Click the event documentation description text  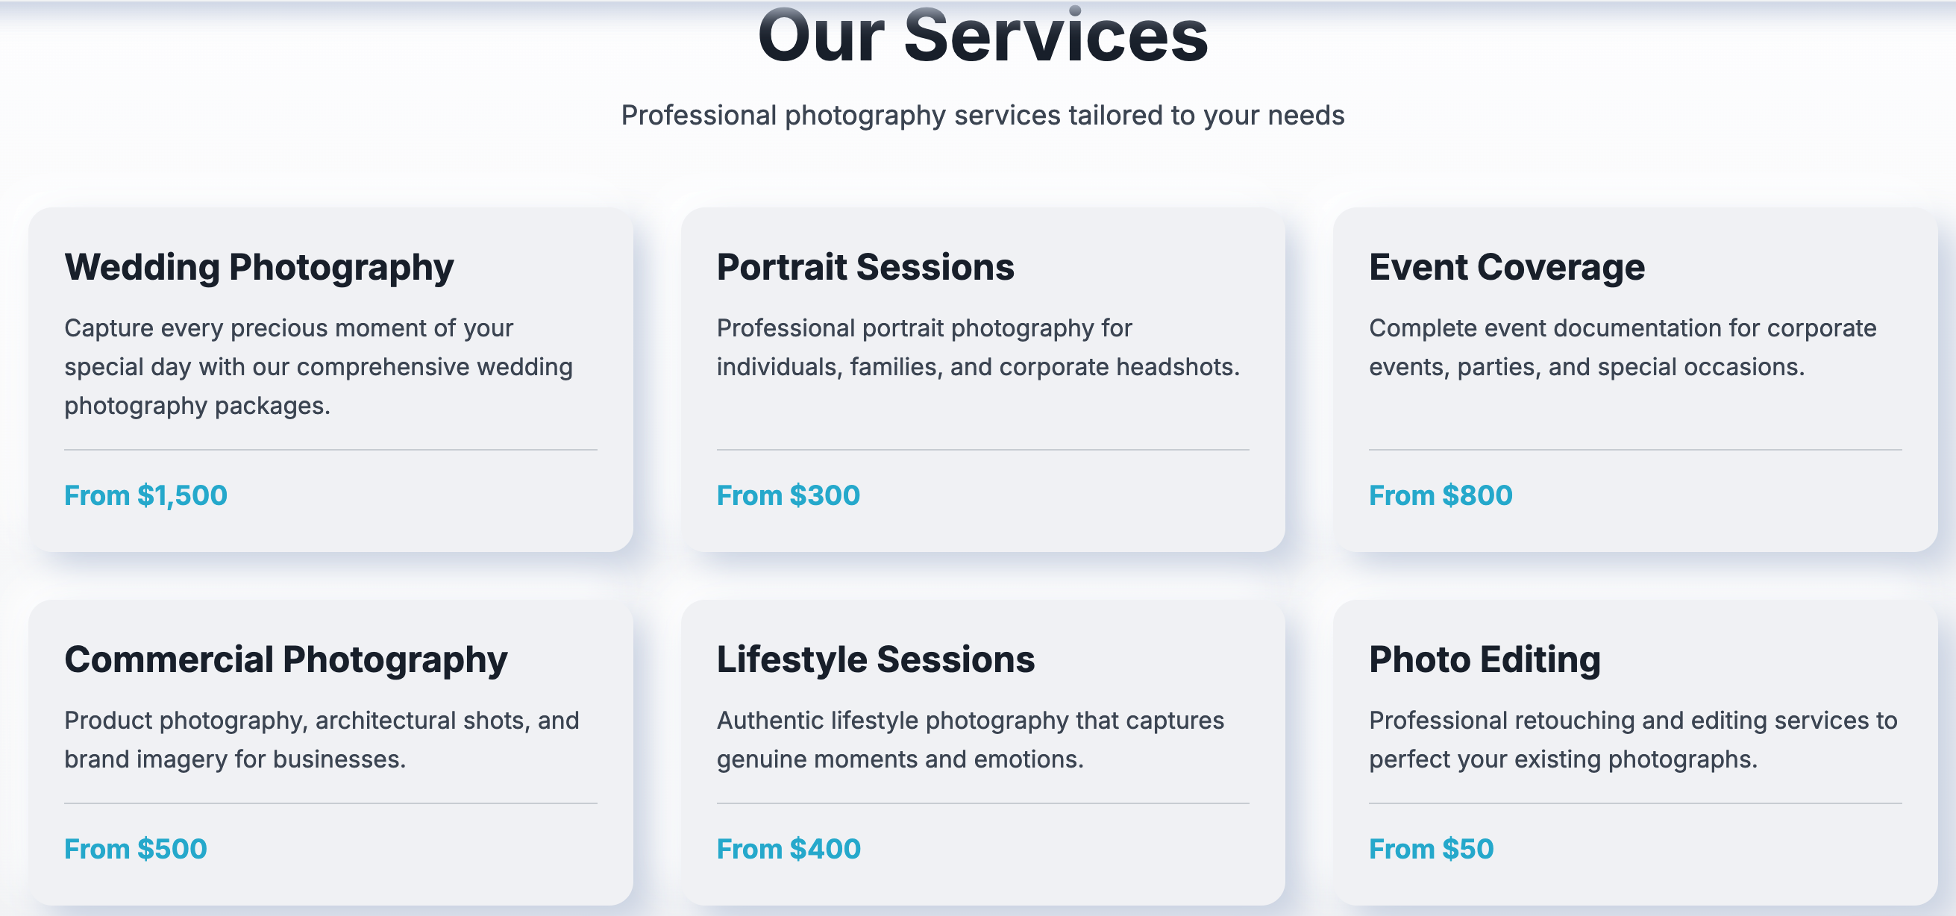pyautogui.click(x=1622, y=348)
